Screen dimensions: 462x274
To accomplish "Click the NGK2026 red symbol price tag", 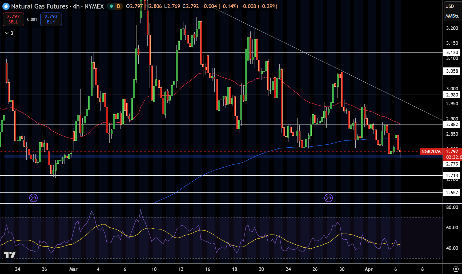I will coord(431,152).
